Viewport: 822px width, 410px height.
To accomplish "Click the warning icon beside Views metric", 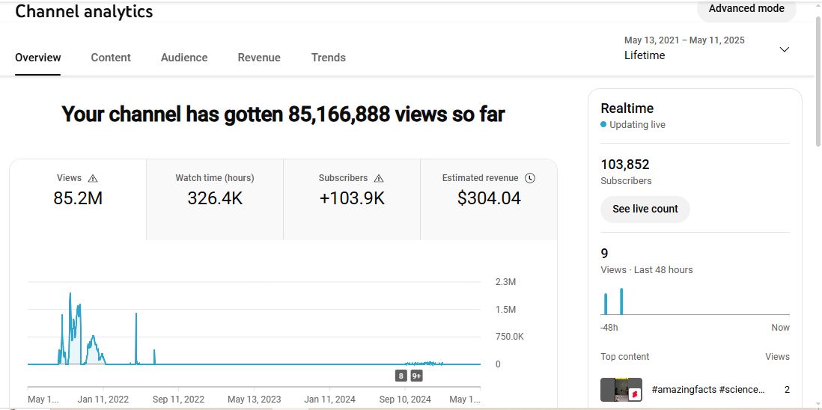I will [93, 179].
